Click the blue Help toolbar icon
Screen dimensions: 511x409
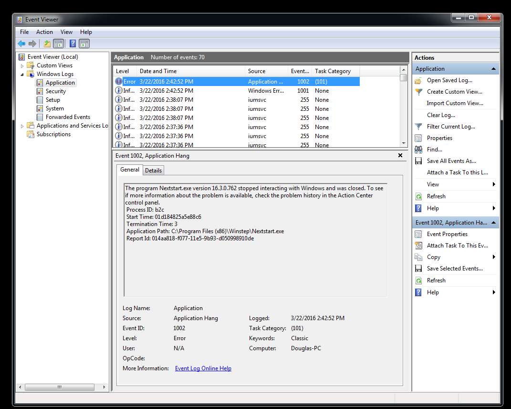click(x=73, y=44)
